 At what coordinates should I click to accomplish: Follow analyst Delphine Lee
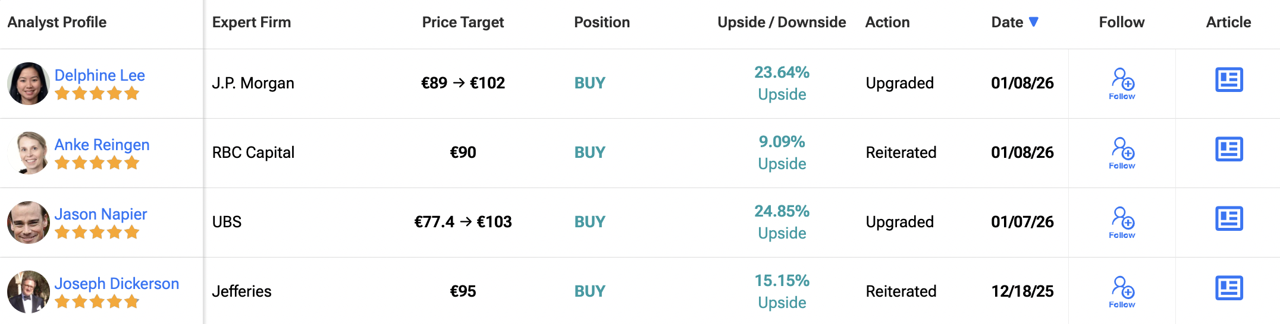pyautogui.click(x=1122, y=84)
